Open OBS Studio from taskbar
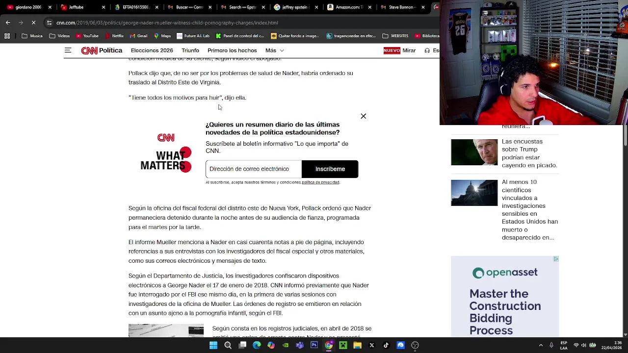This screenshot has height=353, width=628. 415,345
